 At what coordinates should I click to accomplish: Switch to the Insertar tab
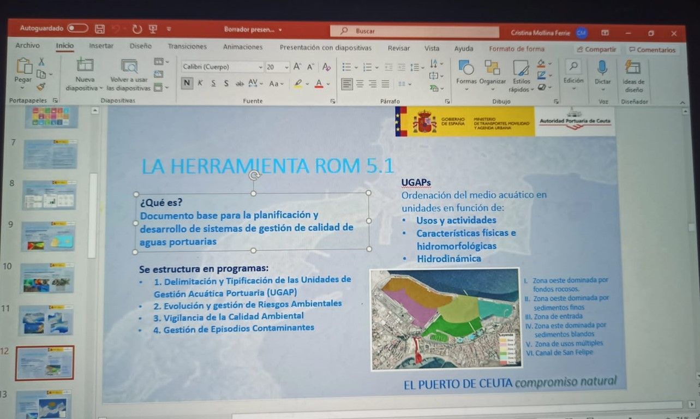[x=101, y=46]
